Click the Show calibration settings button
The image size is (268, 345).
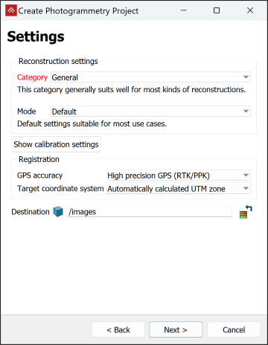[56, 144]
